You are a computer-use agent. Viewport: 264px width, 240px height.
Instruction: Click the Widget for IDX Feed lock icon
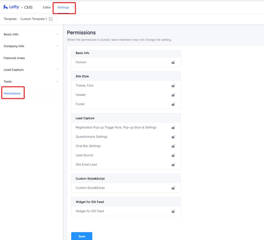[173, 211]
